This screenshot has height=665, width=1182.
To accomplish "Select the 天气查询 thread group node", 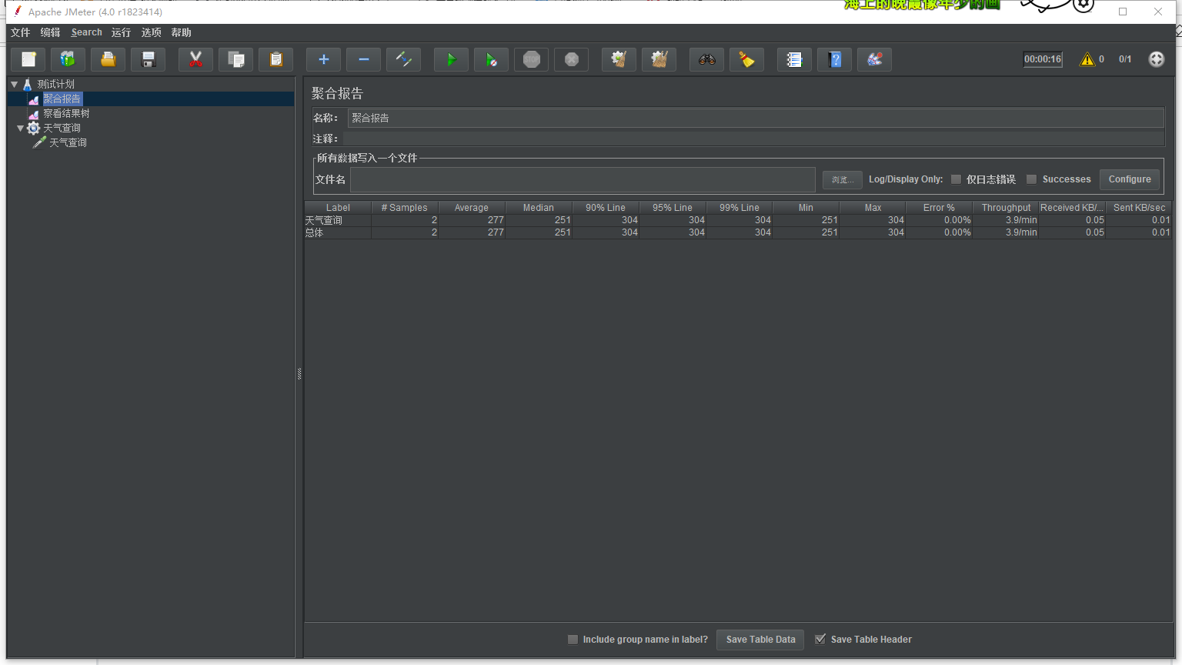I will click(x=62, y=128).
